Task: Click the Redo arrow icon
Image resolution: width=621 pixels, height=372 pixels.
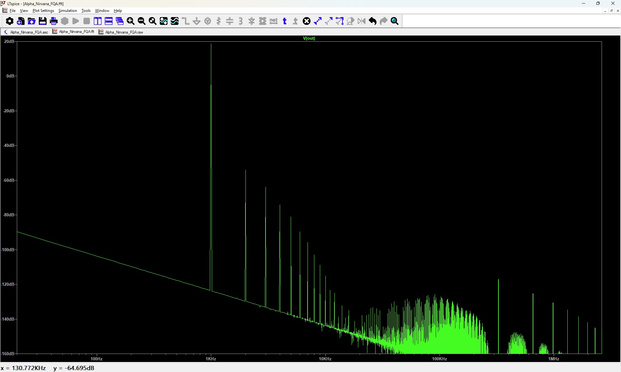Action: [384, 21]
